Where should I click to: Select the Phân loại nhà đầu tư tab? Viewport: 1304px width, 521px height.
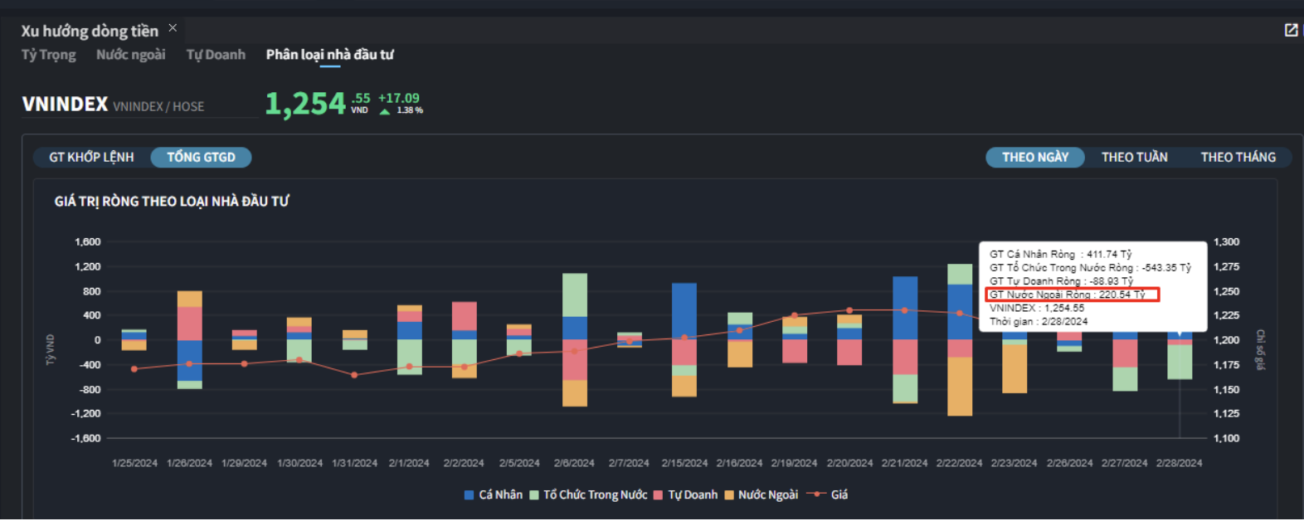329,55
